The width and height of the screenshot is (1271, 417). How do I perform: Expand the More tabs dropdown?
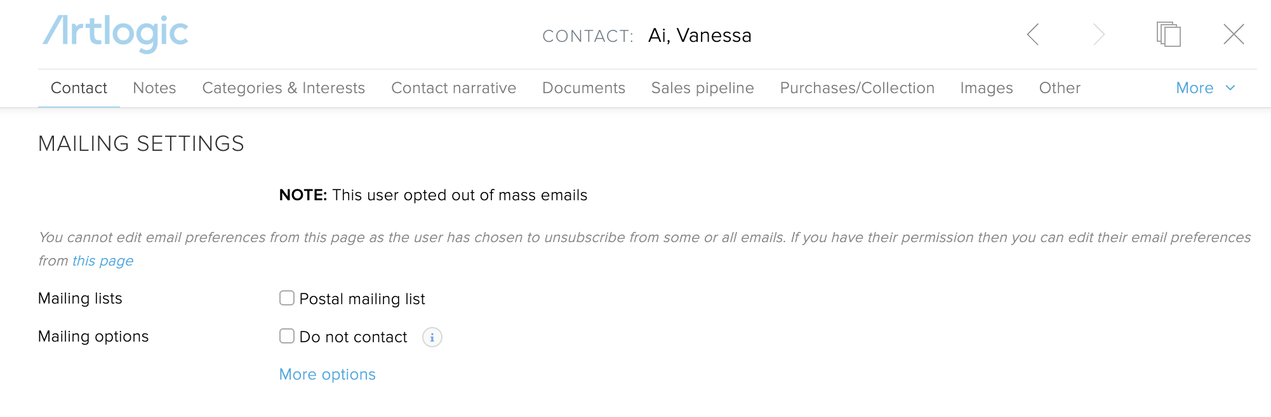[1205, 88]
